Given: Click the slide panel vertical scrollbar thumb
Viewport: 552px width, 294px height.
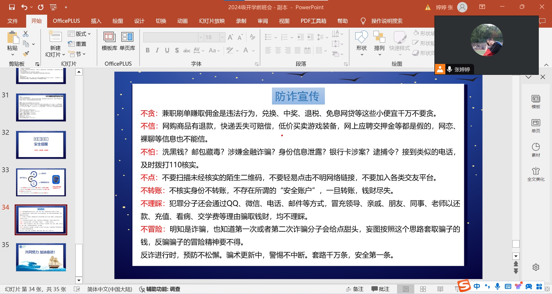Looking at the screenshot, I should coord(79,260).
